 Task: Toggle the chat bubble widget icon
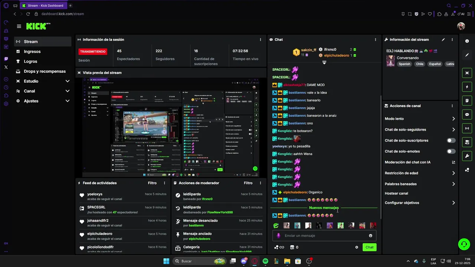[x=467, y=115]
